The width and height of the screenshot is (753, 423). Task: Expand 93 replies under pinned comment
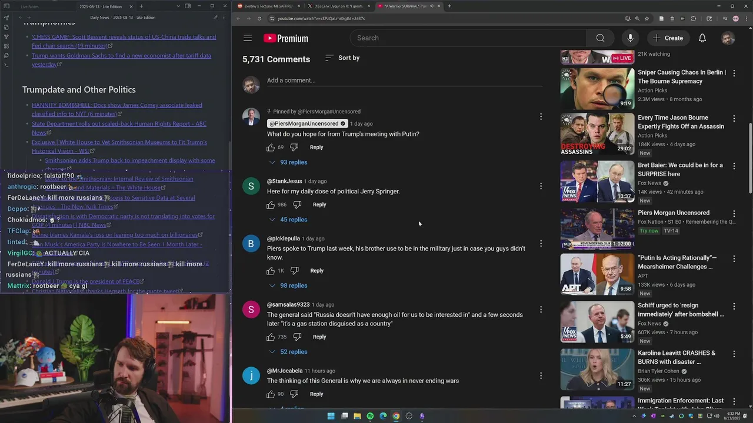point(288,162)
